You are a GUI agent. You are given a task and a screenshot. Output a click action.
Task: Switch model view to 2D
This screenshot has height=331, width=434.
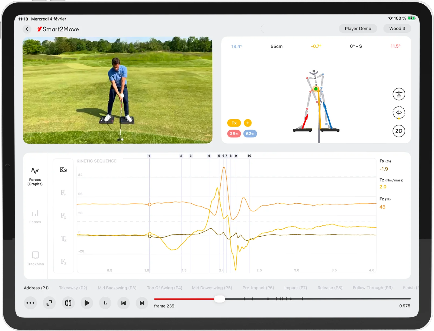[398, 131]
